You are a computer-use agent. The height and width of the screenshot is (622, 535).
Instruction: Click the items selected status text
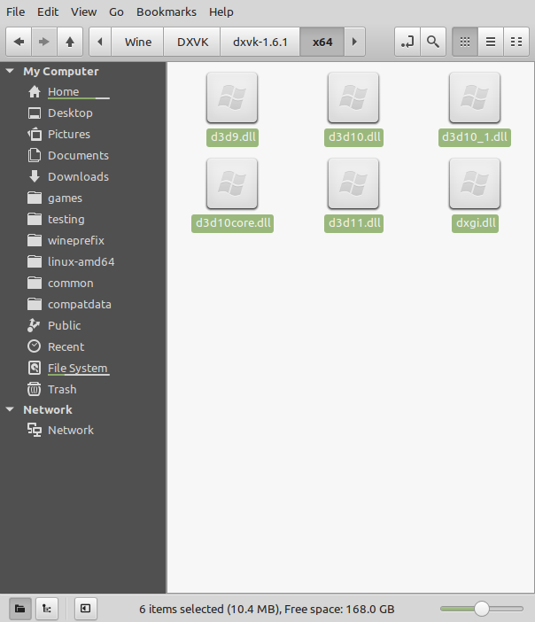(267, 609)
